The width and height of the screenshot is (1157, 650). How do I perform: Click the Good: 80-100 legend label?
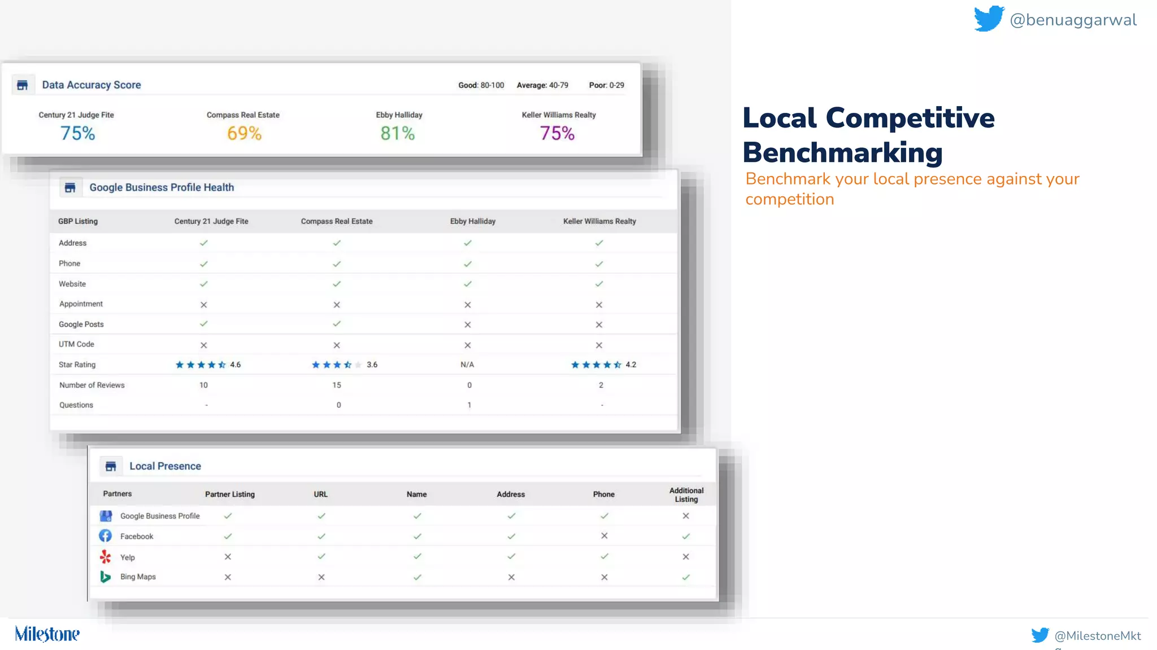tap(481, 86)
